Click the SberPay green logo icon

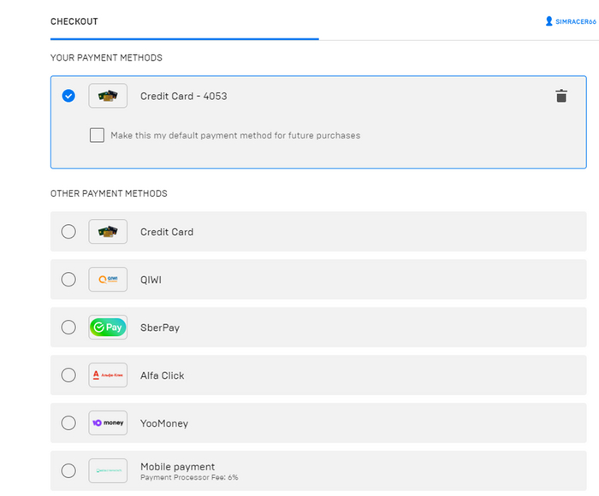tap(108, 328)
